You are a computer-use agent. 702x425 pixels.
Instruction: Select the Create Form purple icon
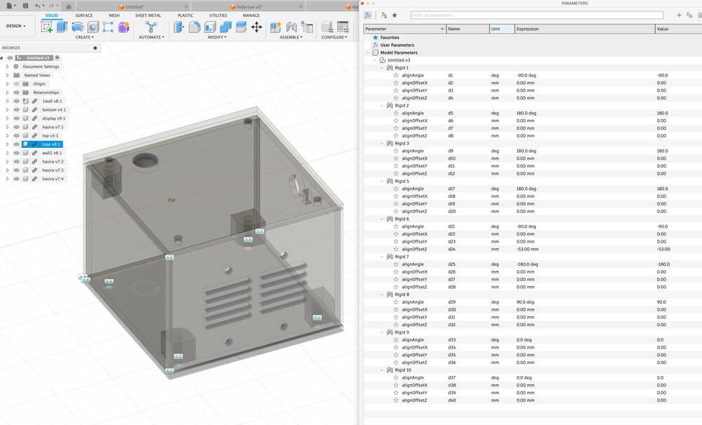124,27
